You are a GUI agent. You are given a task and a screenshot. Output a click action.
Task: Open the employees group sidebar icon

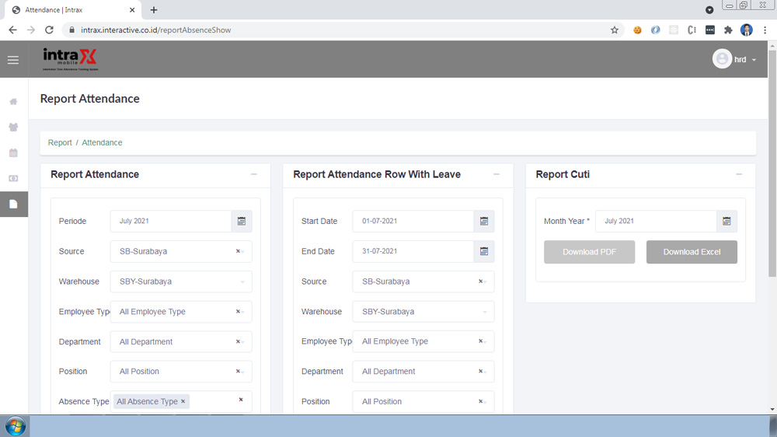(x=13, y=128)
